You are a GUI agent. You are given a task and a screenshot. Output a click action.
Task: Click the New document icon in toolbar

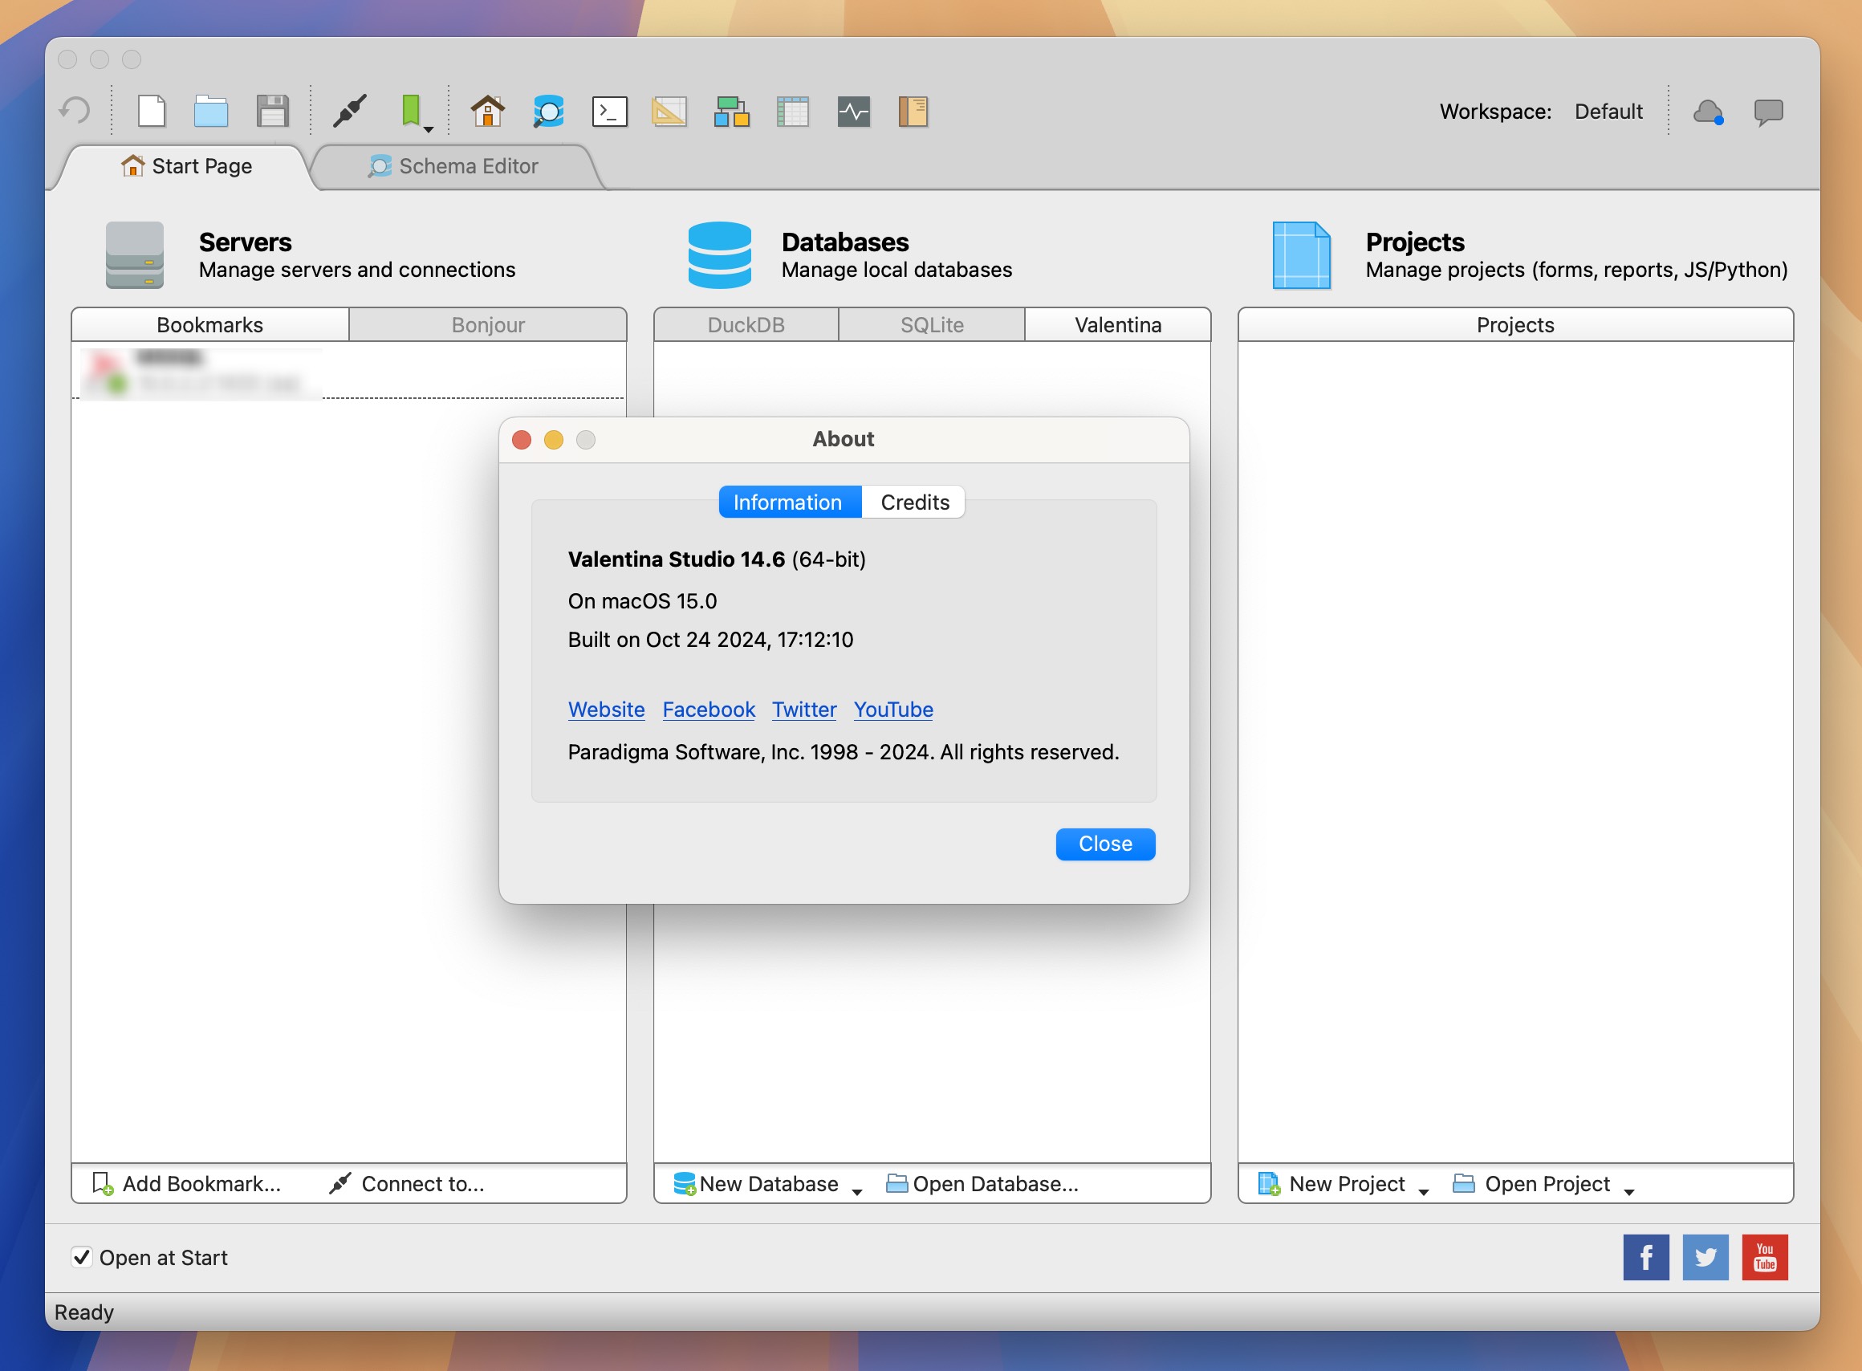click(151, 111)
